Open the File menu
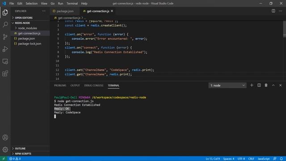286x161 pixels. (12, 4)
